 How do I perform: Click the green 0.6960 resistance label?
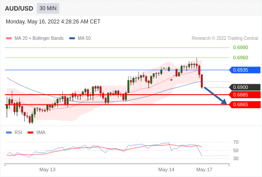pos(240,58)
